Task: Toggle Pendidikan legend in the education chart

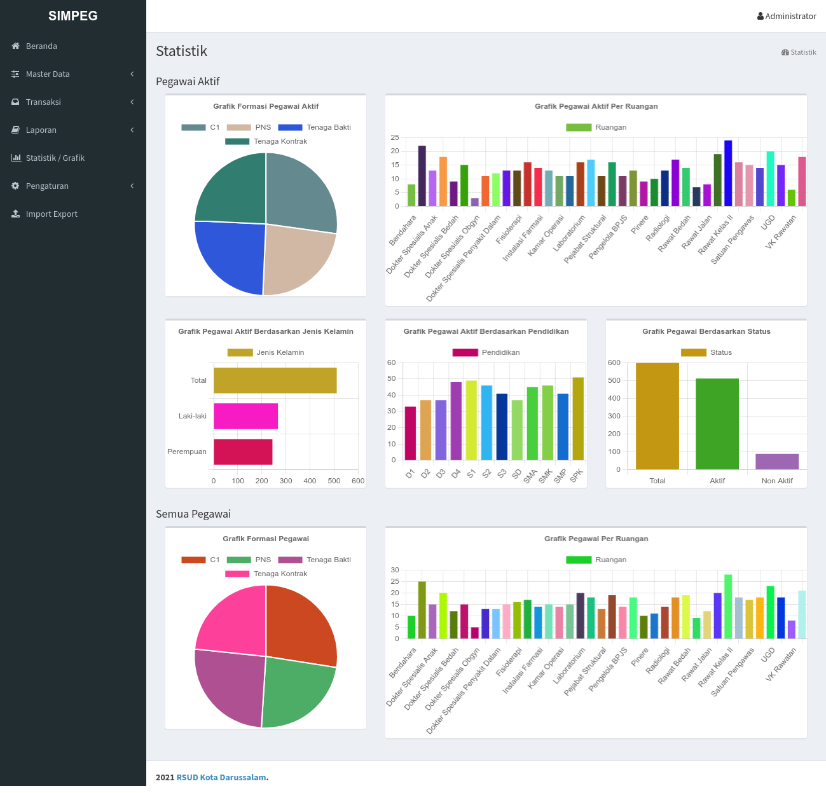Action: (486, 352)
